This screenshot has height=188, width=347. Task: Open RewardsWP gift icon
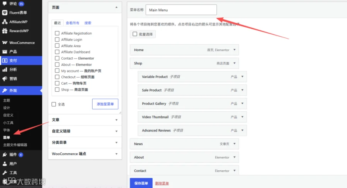pos(4,31)
